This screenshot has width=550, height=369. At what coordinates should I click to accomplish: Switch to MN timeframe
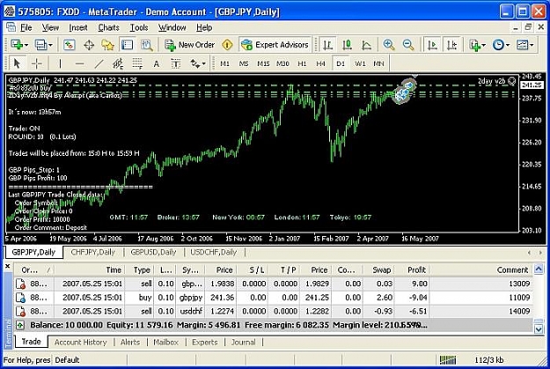click(378, 63)
